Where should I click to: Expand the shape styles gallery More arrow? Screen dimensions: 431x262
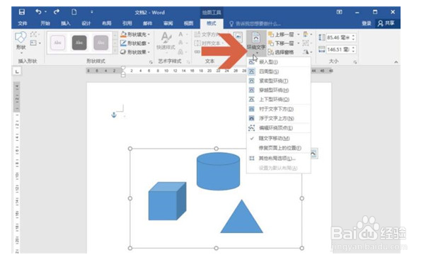115,51
